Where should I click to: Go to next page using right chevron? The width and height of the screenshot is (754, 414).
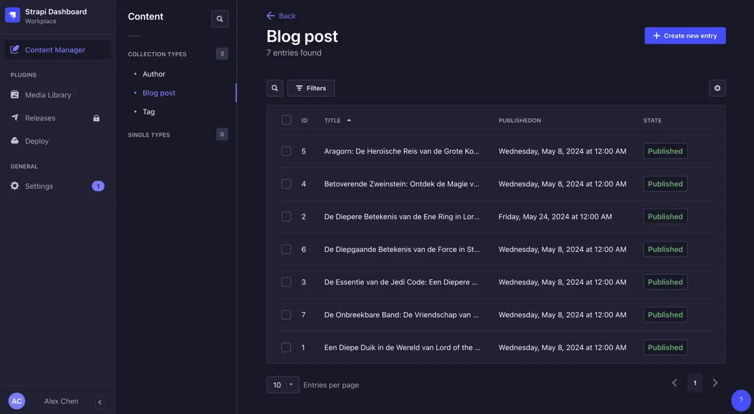(715, 382)
